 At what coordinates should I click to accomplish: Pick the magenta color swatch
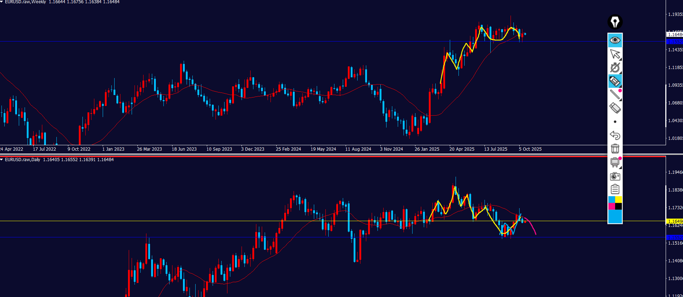(x=612, y=206)
